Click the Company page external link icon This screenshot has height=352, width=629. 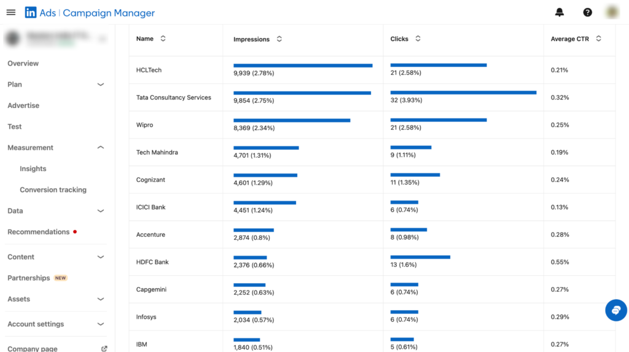(x=104, y=348)
